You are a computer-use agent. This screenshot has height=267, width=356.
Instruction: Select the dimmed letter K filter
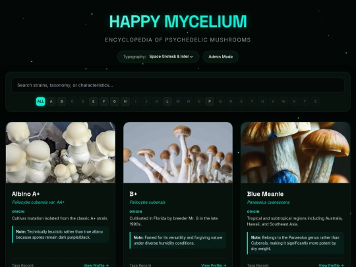(157, 102)
